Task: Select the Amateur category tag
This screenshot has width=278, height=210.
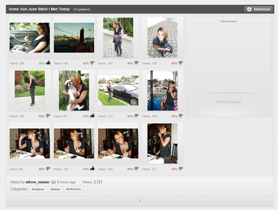Action: coord(38,189)
